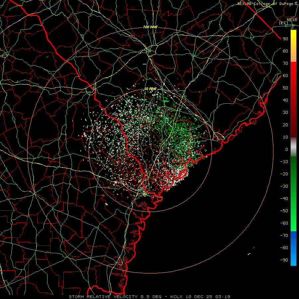Viewport: 299px width, 299px height.
Task: Click the 03:19 timestamp in caption
Action: click(223, 297)
